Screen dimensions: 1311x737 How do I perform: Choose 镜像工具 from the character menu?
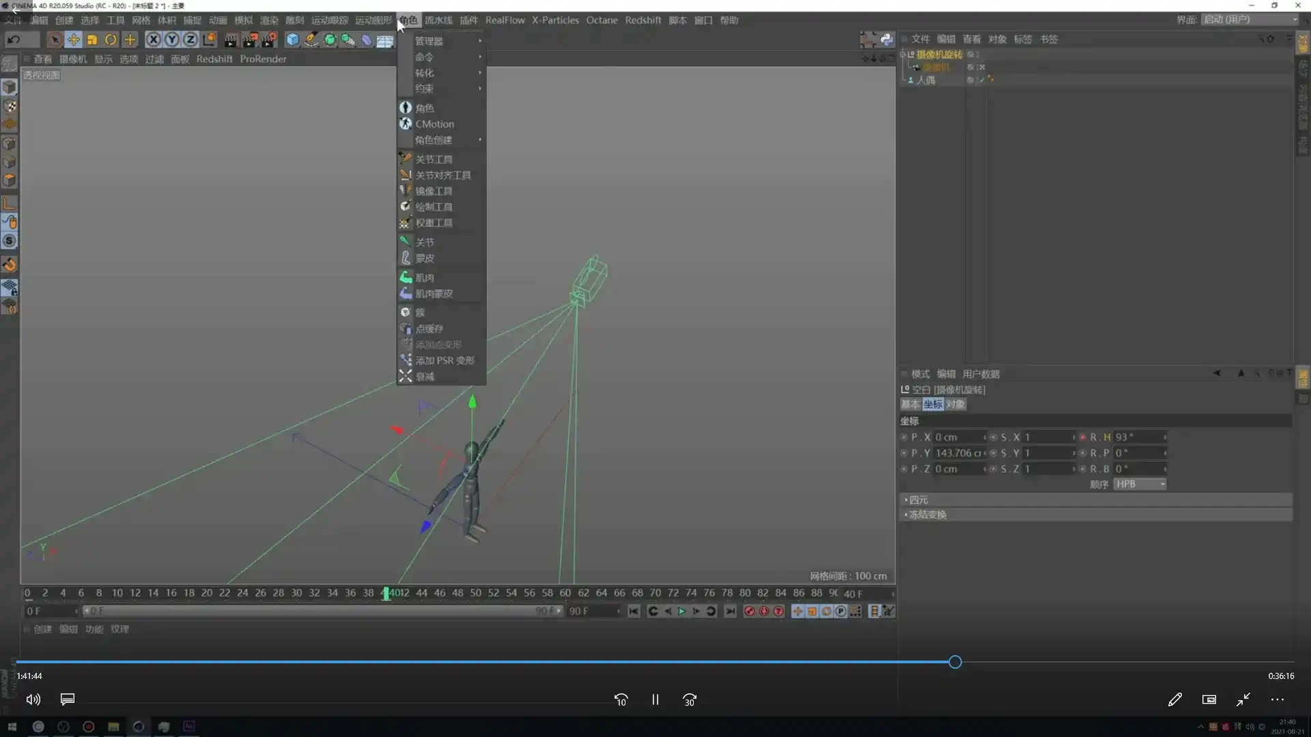pyautogui.click(x=441, y=191)
